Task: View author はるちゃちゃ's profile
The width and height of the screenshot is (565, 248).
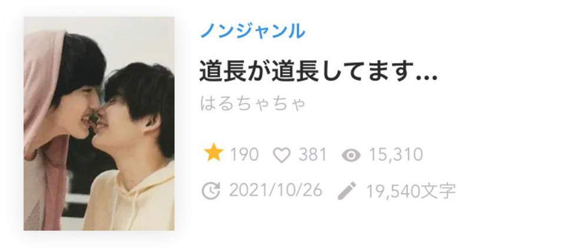Action: [252, 103]
